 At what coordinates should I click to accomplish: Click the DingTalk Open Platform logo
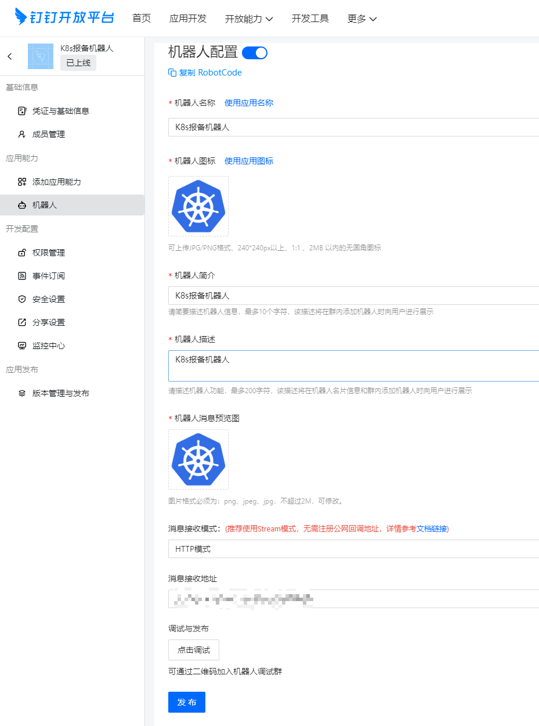pos(64,17)
